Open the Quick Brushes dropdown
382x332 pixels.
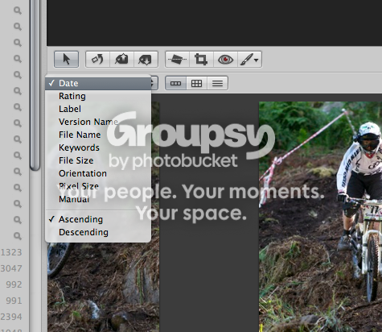[x=249, y=59]
